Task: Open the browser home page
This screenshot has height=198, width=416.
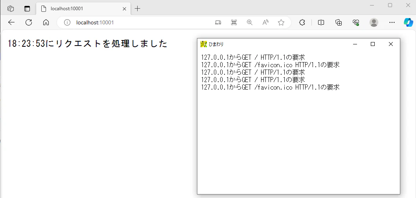Action: (46, 22)
